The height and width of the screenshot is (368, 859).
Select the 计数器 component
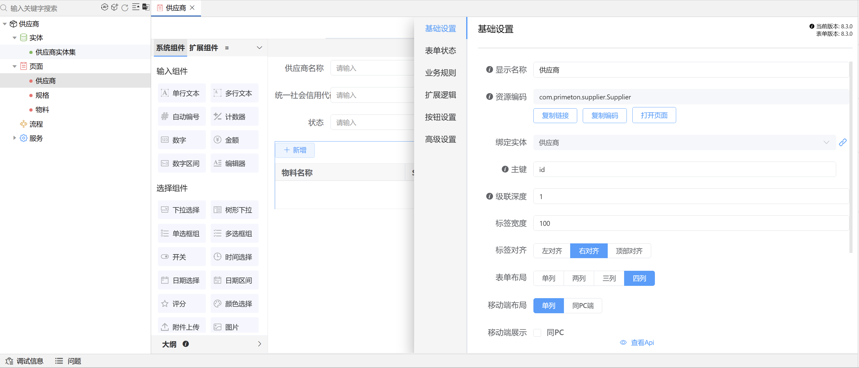click(x=234, y=116)
